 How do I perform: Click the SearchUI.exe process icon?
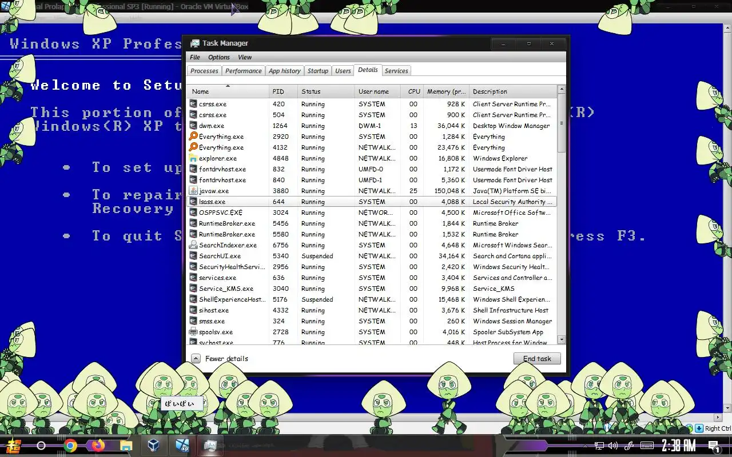click(193, 256)
